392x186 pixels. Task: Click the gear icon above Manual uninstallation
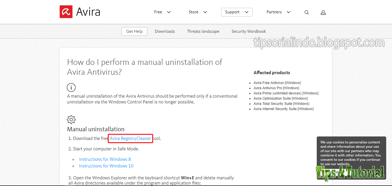click(x=71, y=119)
